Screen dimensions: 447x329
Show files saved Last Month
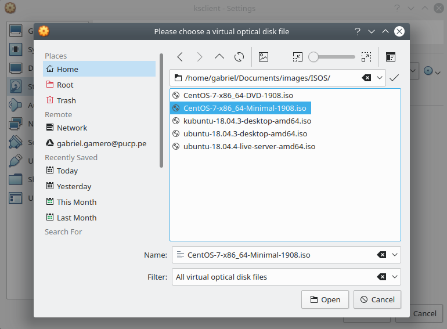click(99, 218)
